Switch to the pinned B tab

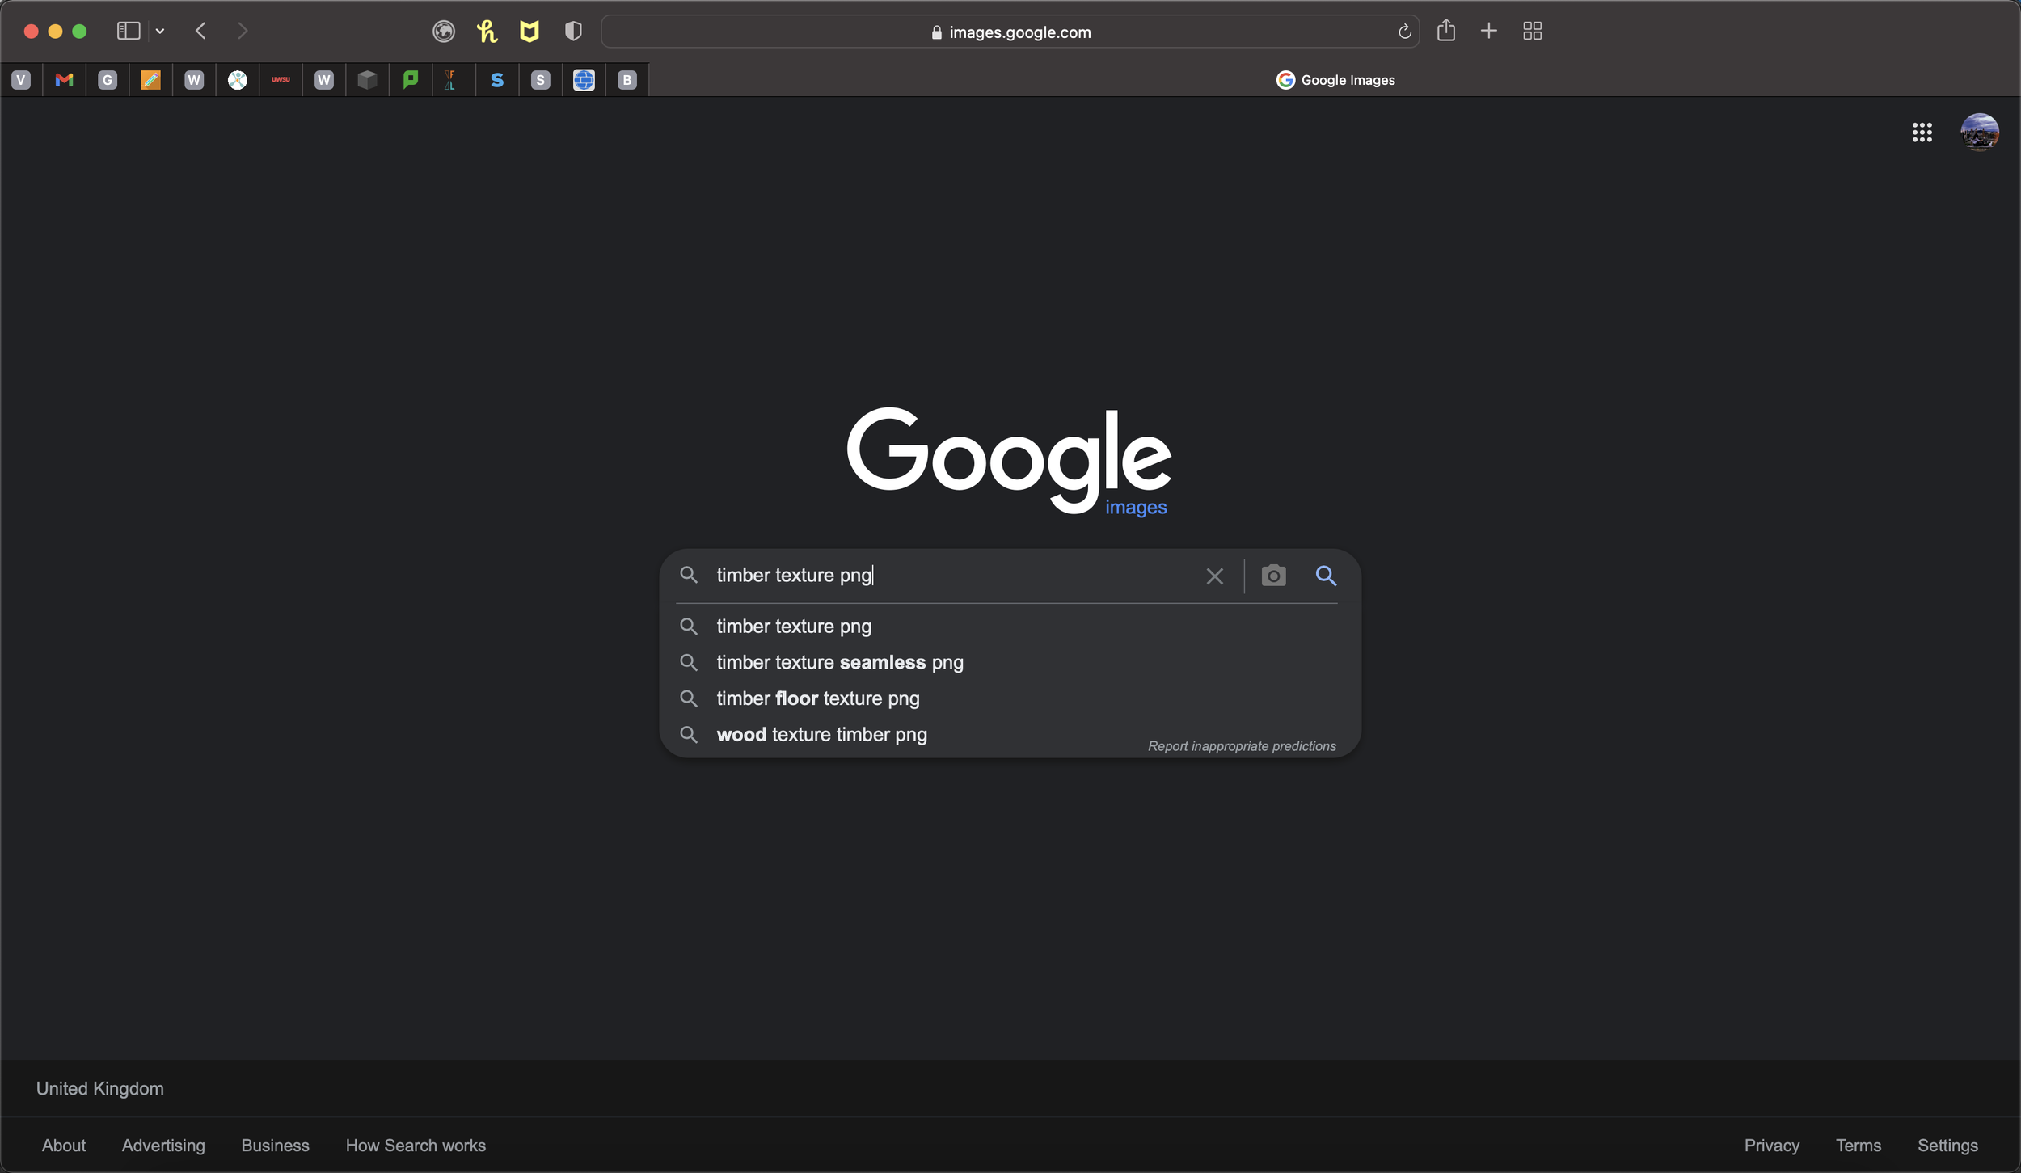click(x=627, y=79)
